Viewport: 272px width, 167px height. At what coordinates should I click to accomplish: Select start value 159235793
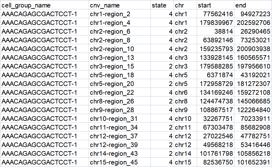(x=215, y=49)
